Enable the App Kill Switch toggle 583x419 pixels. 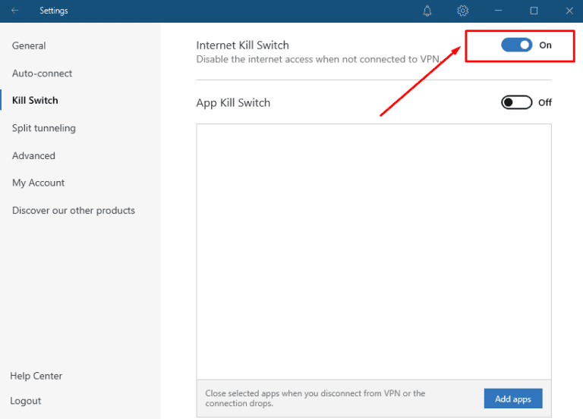coord(516,102)
